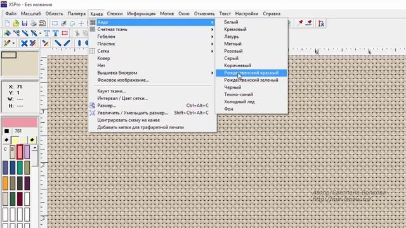Open the Палитра menu
The image size is (406, 228).
pos(76,14)
